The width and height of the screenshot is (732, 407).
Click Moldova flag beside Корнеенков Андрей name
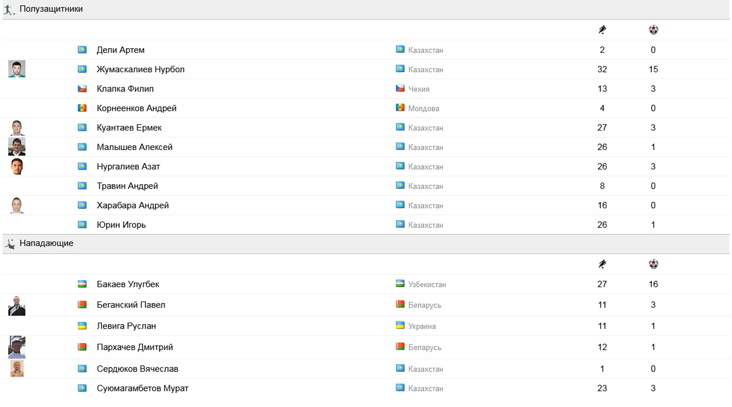point(82,108)
